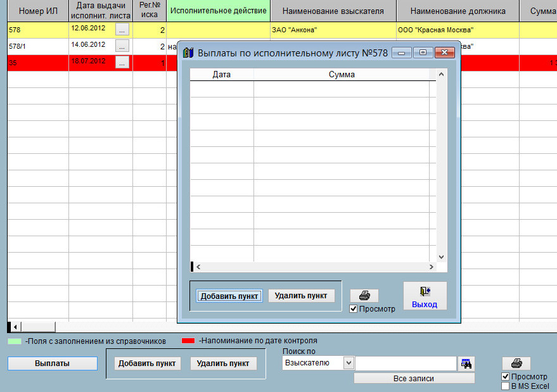Close the payments dialog window
The image size is (557, 392).
pyautogui.click(x=444, y=53)
